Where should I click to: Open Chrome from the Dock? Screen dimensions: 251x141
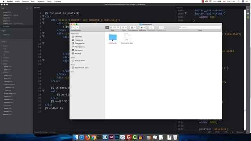pos(93,137)
